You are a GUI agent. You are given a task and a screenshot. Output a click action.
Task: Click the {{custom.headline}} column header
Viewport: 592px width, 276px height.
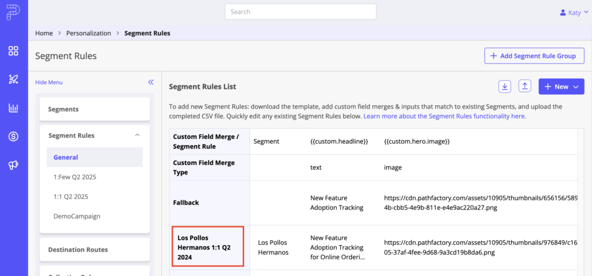pyautogui.click(x=339, y=141)
